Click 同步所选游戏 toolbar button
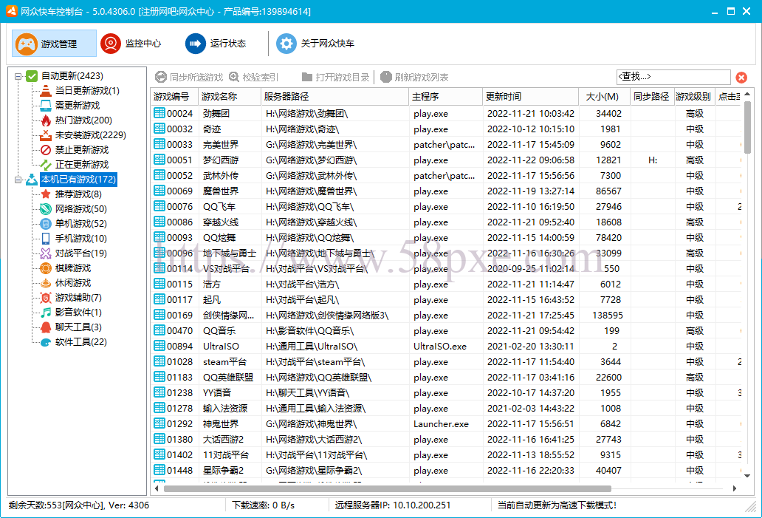 pos(189,78)
